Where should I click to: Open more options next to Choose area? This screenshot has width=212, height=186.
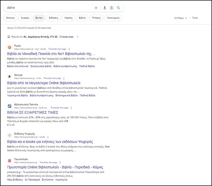(x=78, y=37)
